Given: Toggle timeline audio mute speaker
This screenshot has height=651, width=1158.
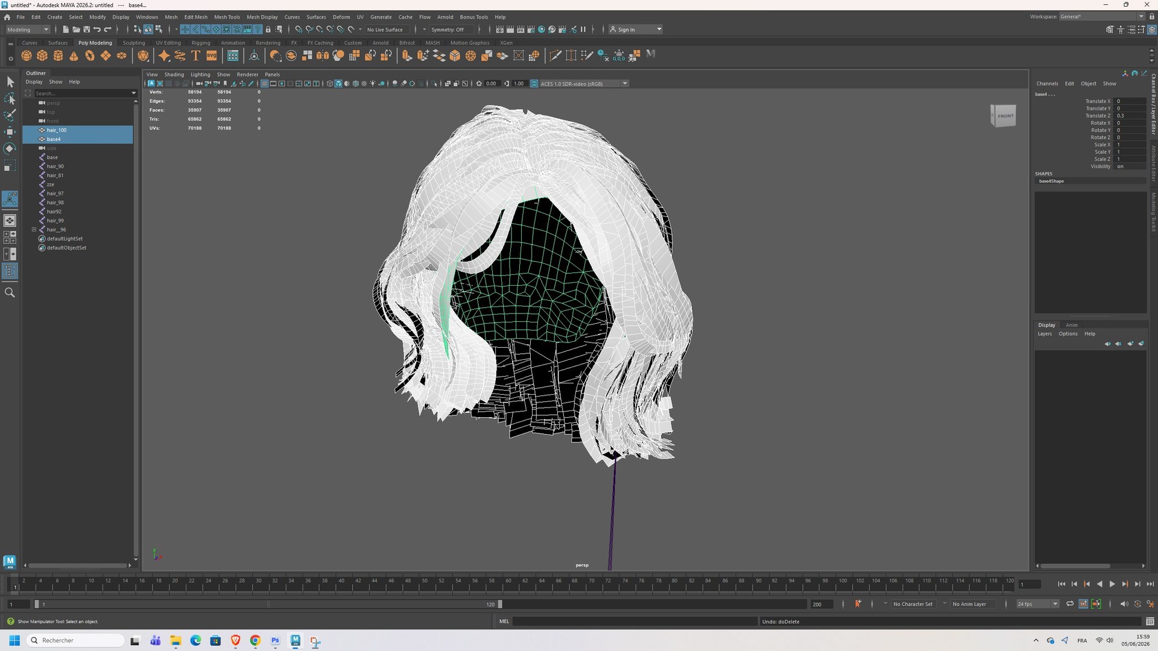Looking at the screenshot, I should click(1124, 603).
